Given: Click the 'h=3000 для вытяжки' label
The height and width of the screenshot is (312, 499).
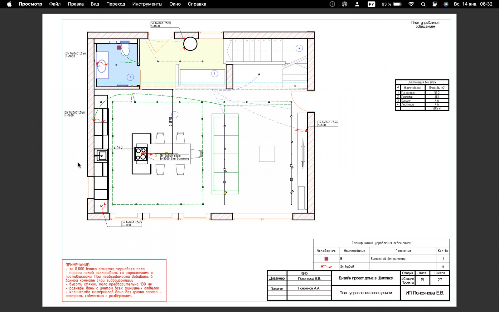Looking at the screenshot, I should (175, 158).
